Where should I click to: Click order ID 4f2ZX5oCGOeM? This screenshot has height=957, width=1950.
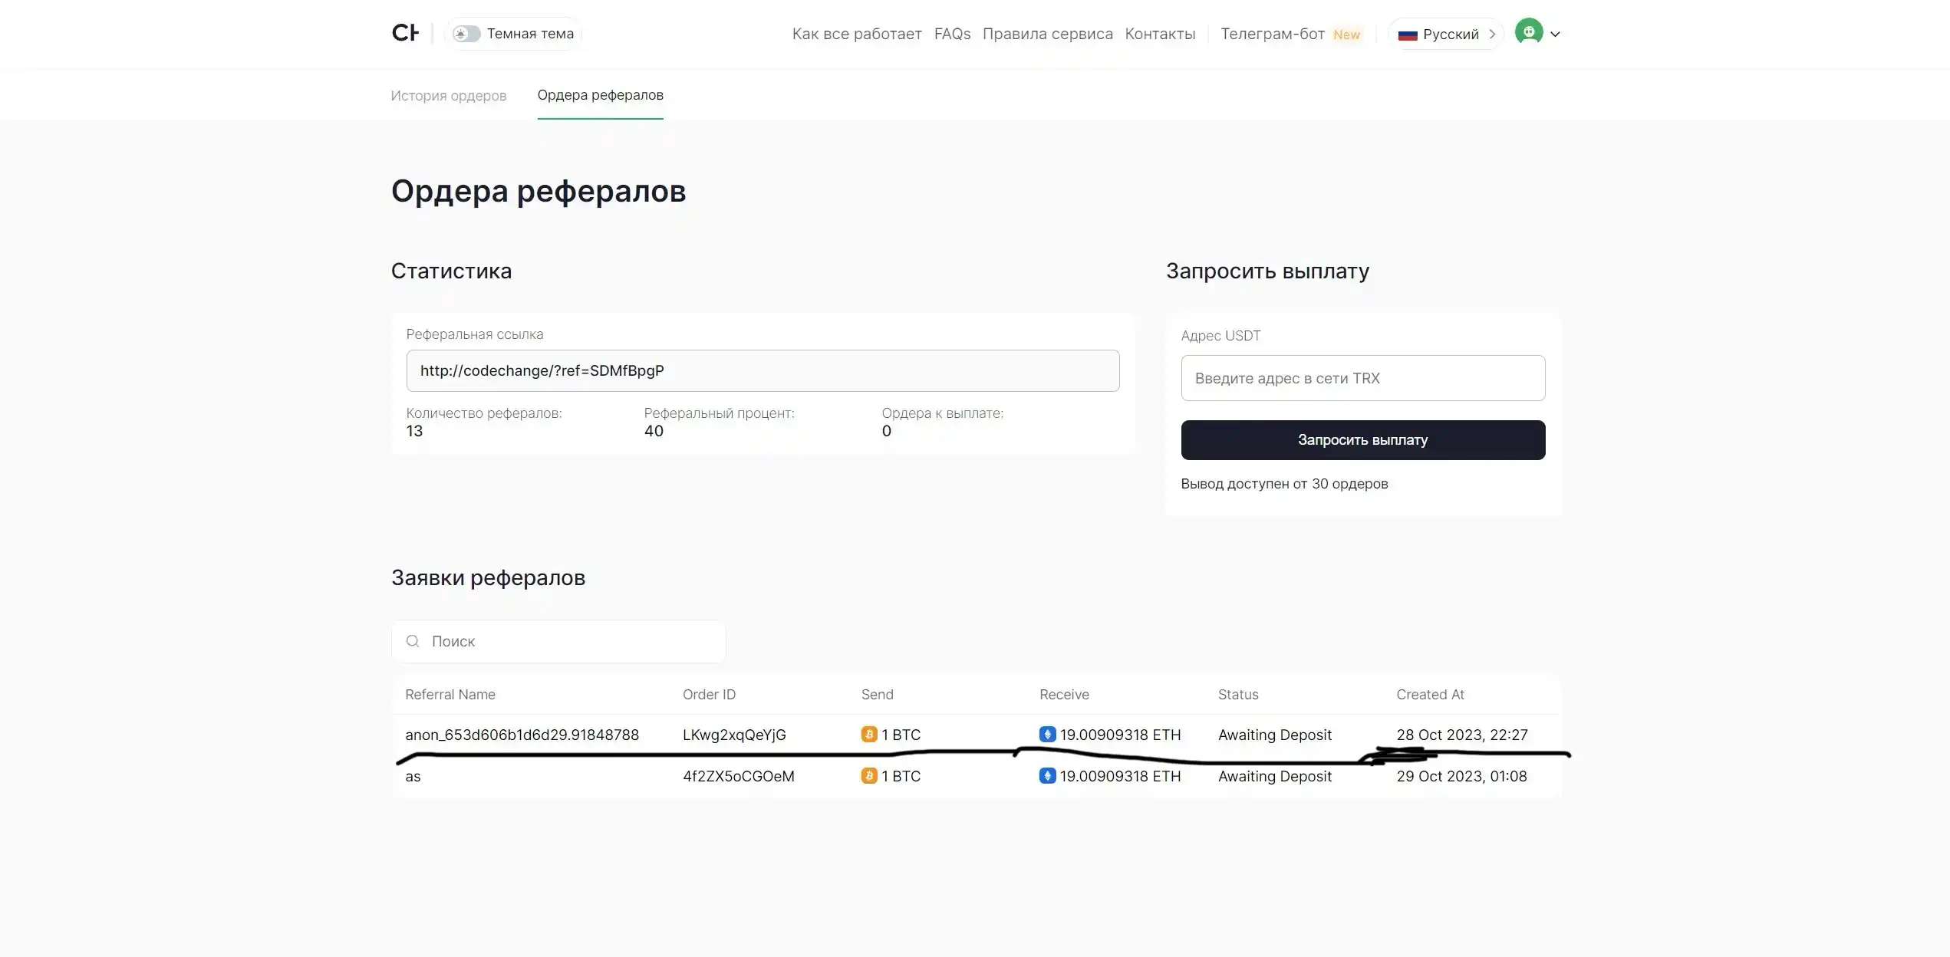click(x=739, y=776)
